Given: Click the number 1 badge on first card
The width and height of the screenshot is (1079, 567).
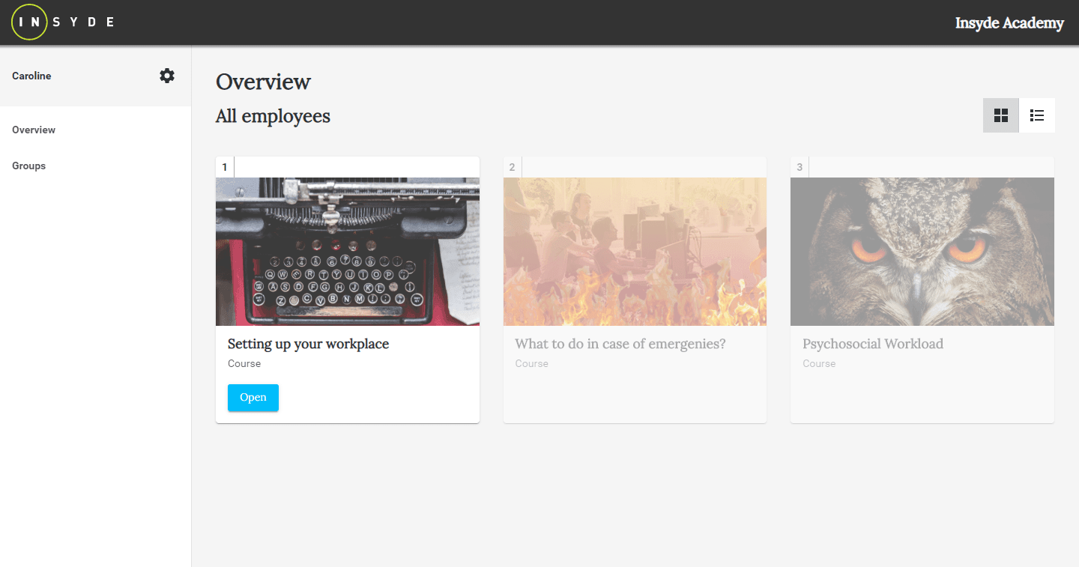Looking at the screenshot, I should point(225,167).
